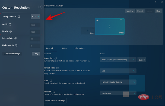165x106 pixels.
Task: Close the Intel Graphics window
Action: (162, 2)
